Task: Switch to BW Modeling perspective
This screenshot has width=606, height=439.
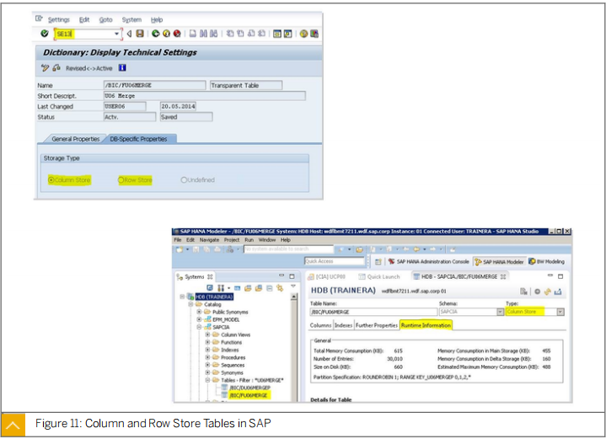Action: click(x=546, y=261)
